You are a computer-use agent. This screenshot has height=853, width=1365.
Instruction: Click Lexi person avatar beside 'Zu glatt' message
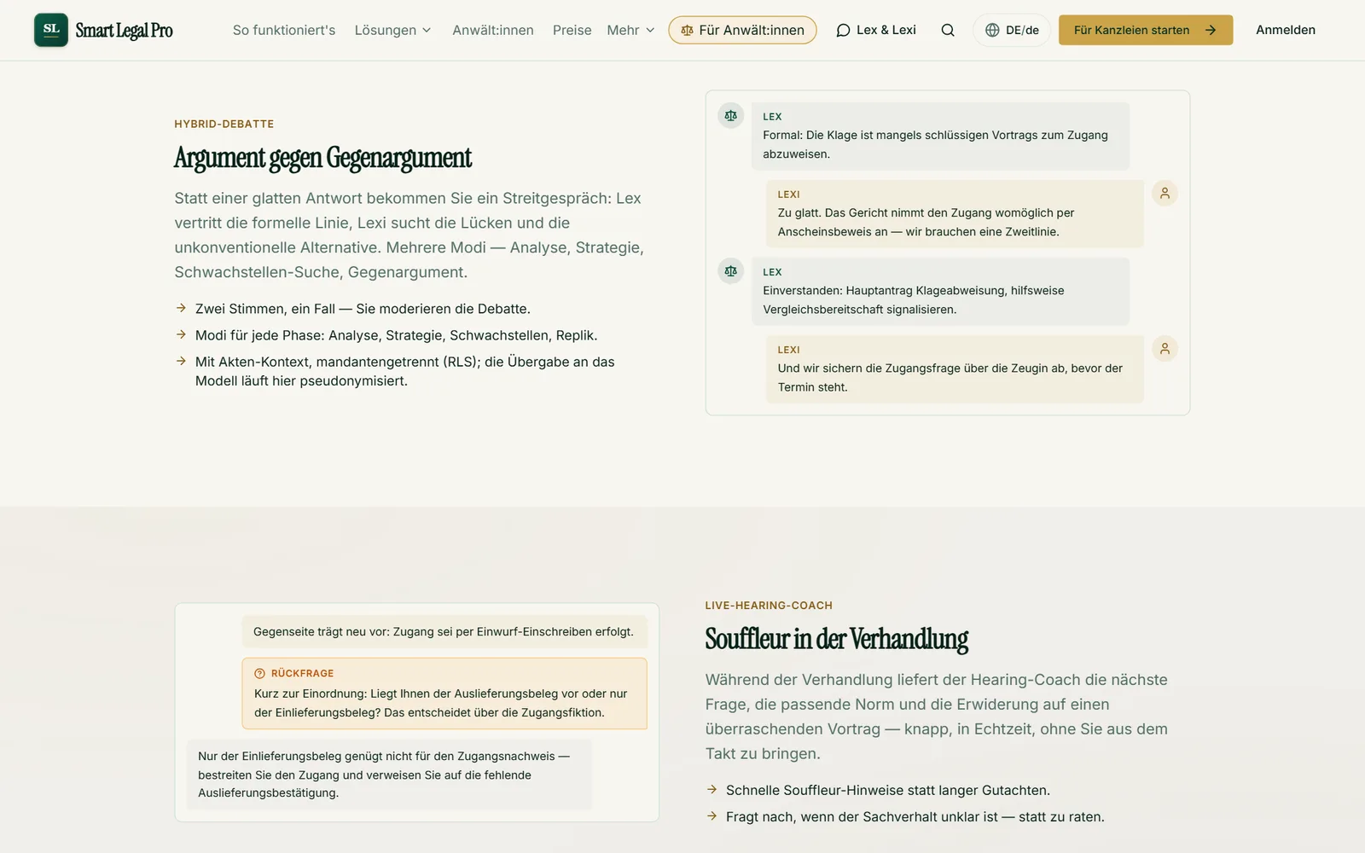pos(1165,193)
